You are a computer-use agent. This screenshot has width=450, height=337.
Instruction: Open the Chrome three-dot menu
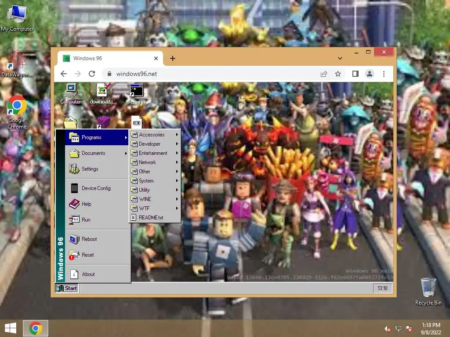384,74
